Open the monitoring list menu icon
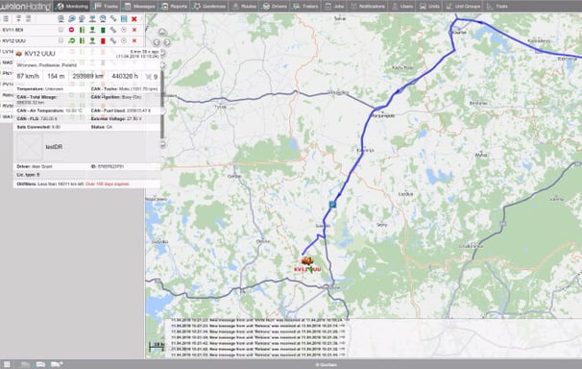The width and height of the screenshot is (582, 369). 6,18
